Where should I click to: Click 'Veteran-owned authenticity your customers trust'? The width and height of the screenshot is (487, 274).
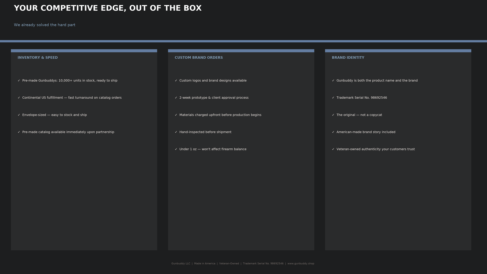[x=375, y=149]
